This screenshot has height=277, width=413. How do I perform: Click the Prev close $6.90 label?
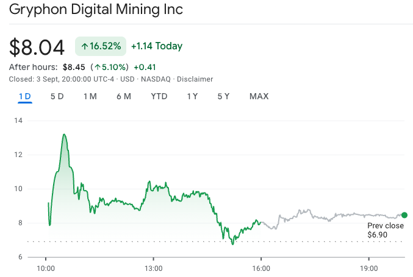point(385,230)
